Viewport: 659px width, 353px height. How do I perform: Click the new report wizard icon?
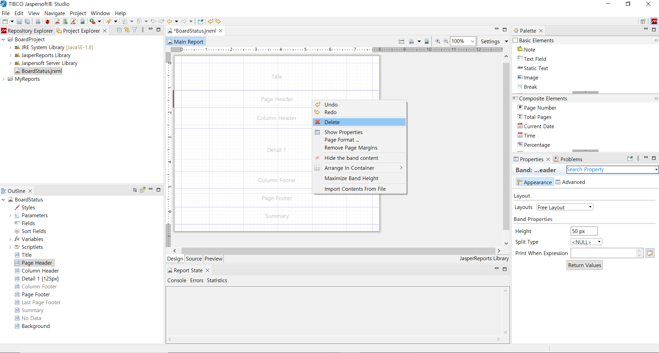[57, 21]
